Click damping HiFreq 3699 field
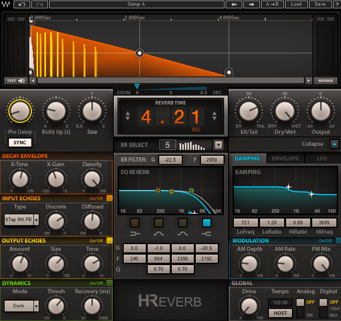The image size is (341, 321). click(324, 223)
